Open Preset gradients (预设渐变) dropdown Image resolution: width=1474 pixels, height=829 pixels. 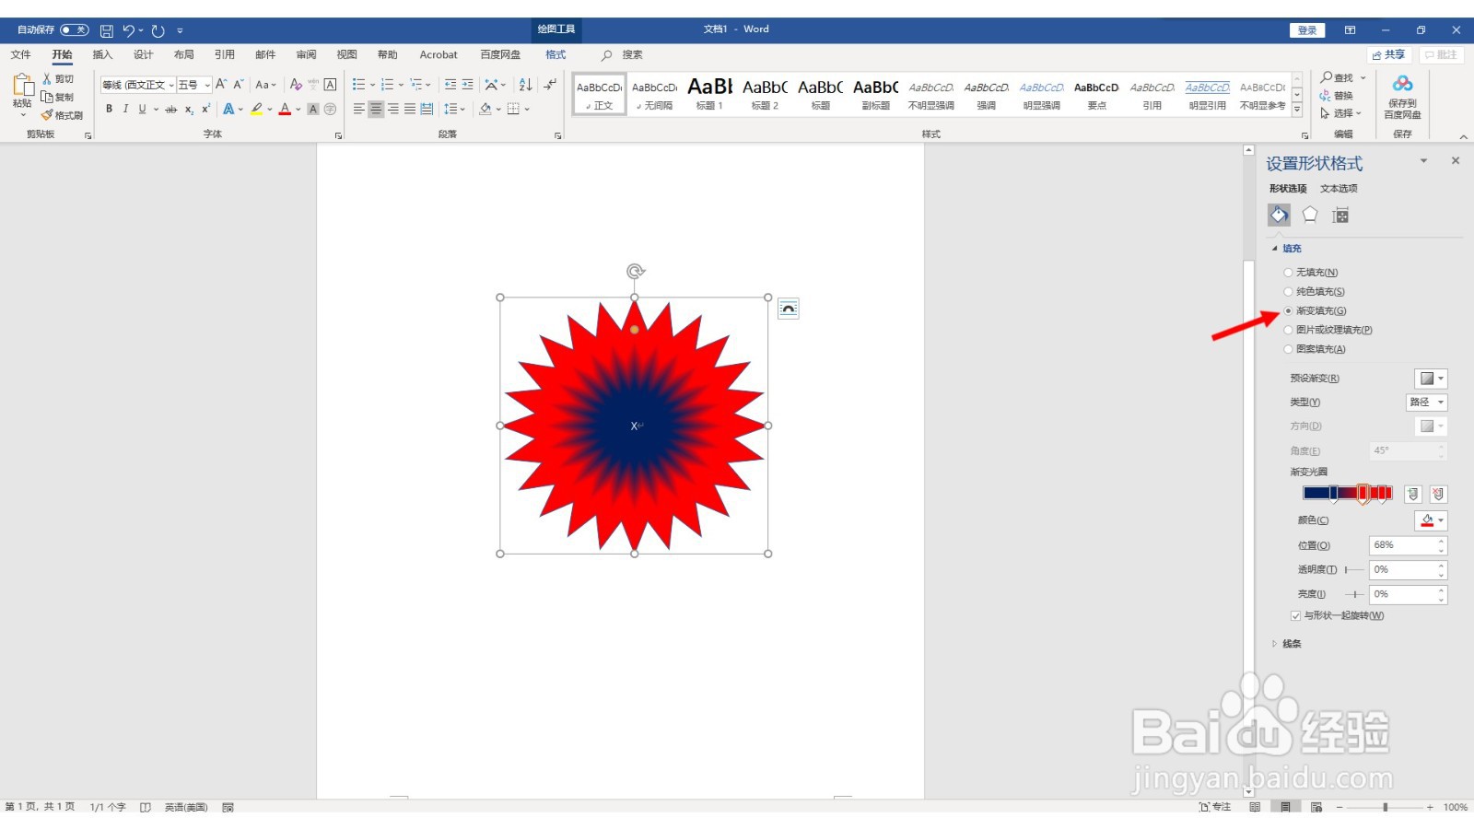pos(1431,379)
